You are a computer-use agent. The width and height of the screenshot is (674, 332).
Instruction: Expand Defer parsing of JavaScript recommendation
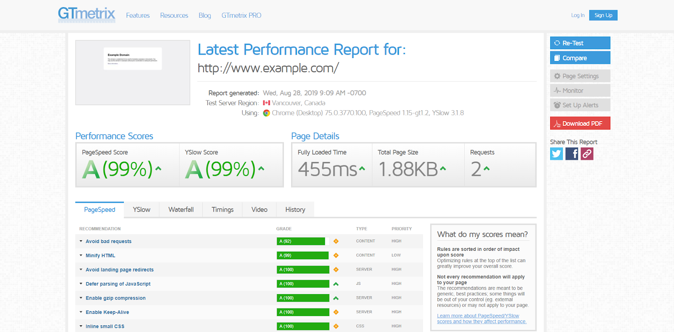(81, 284)
